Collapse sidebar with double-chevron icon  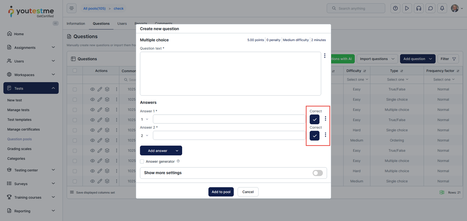(55, 23)
